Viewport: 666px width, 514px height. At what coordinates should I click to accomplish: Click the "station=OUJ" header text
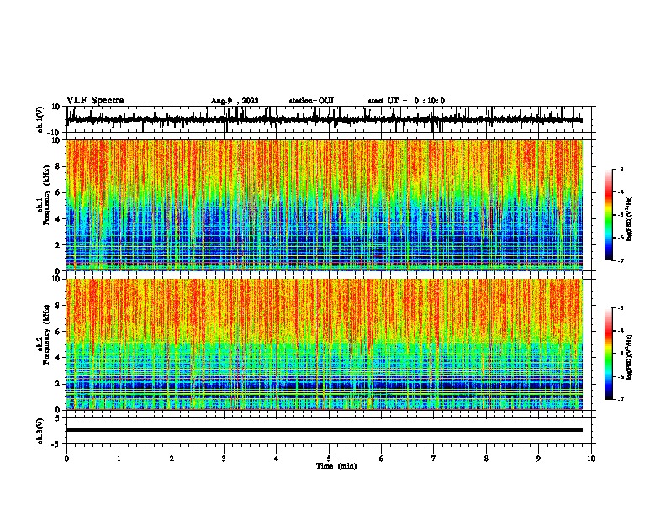point(311,101)
